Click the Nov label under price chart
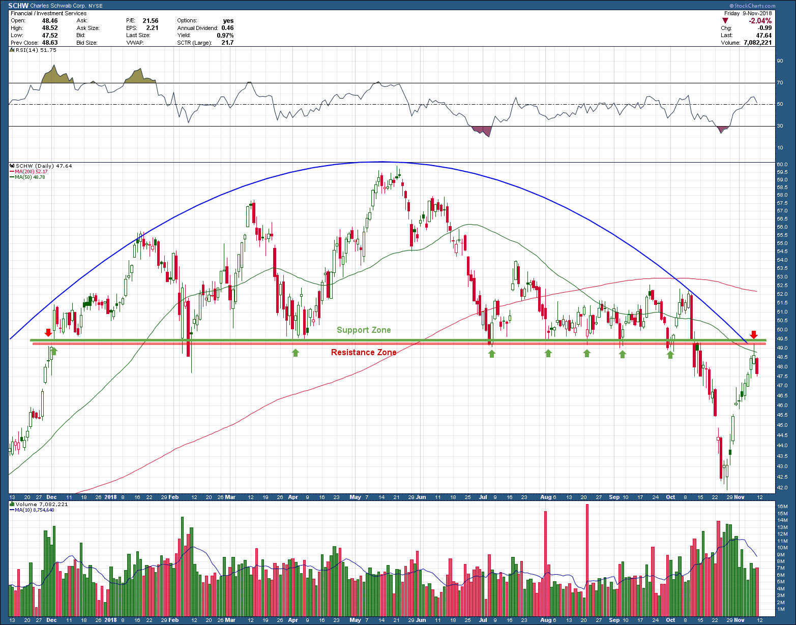The image size is (796, 625). [x=740, y=497]
